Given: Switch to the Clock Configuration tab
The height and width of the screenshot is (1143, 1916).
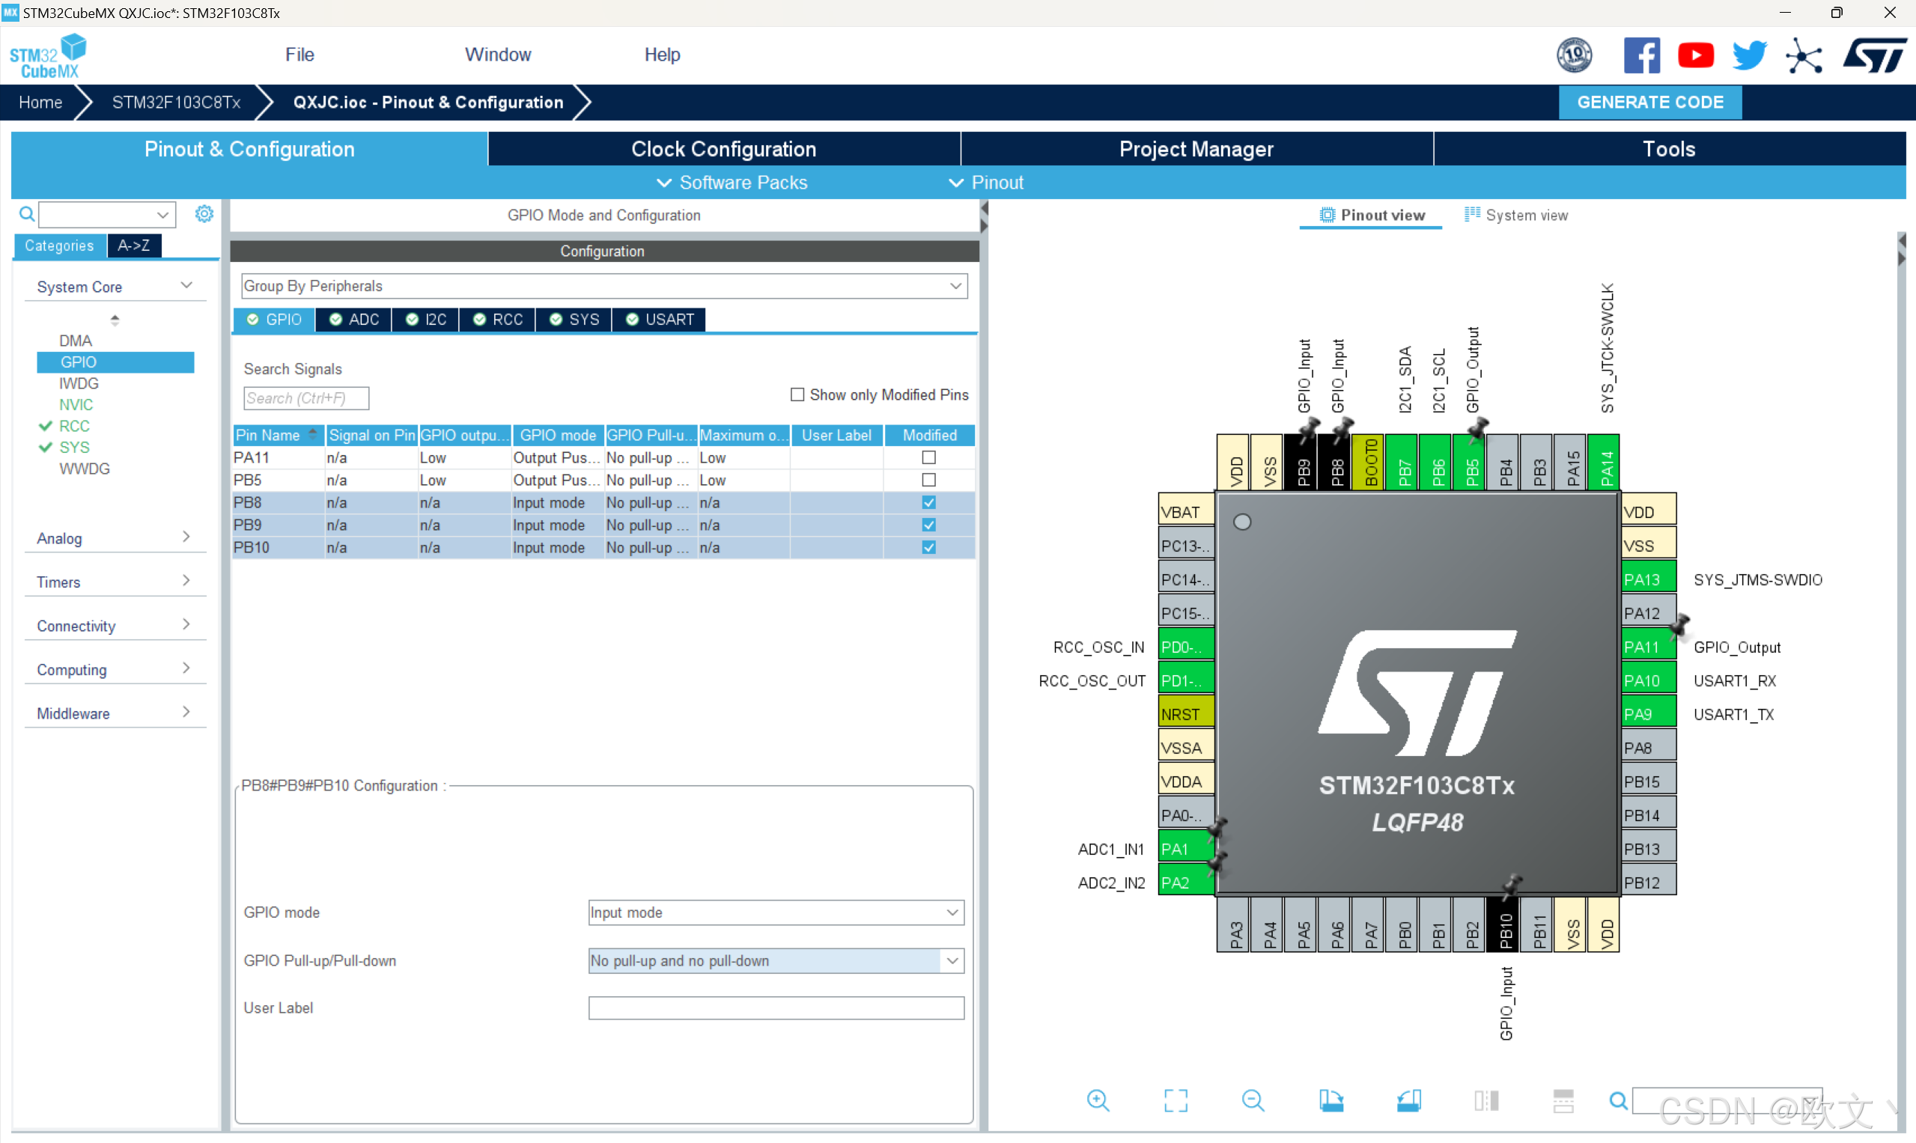Looking at the screenshot, I should [x=723, y=149].
